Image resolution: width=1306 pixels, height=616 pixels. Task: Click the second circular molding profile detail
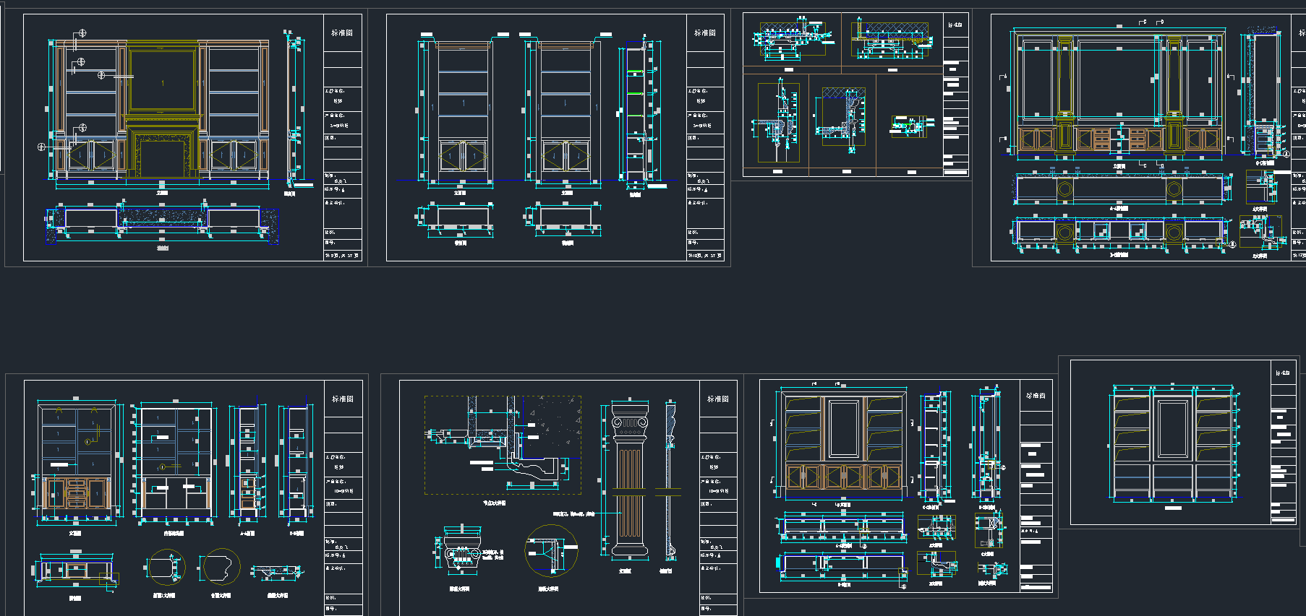[221, 567]
